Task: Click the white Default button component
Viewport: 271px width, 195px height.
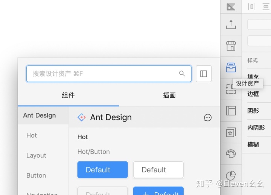Action: click(158, 170)
